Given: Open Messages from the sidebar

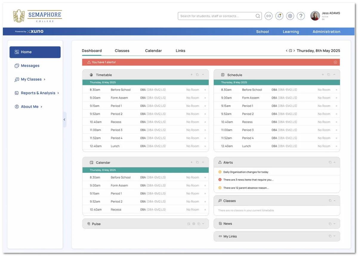Looking at the screenshot, I should tap(30, 66).
